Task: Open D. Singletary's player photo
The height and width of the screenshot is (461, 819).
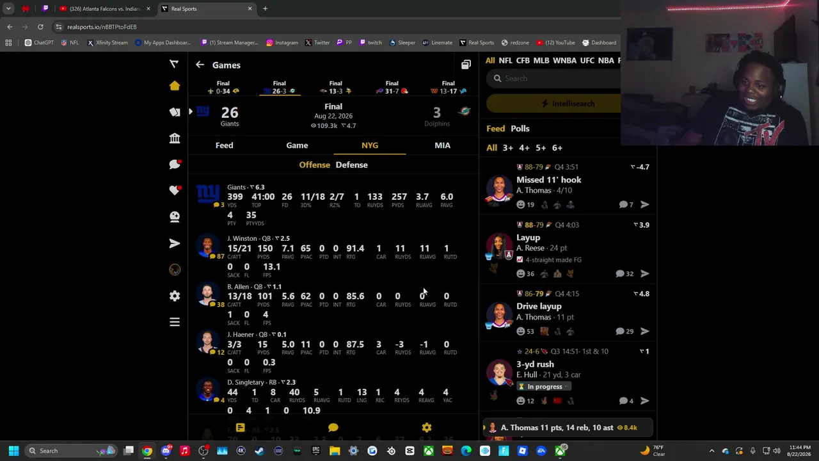Action: click(x=207, y=390)
